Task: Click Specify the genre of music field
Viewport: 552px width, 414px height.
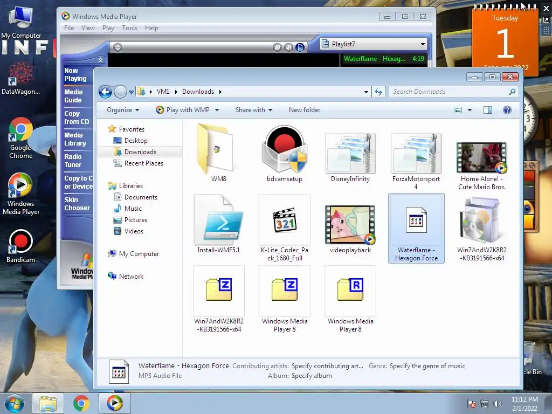Action: point(427,366)
